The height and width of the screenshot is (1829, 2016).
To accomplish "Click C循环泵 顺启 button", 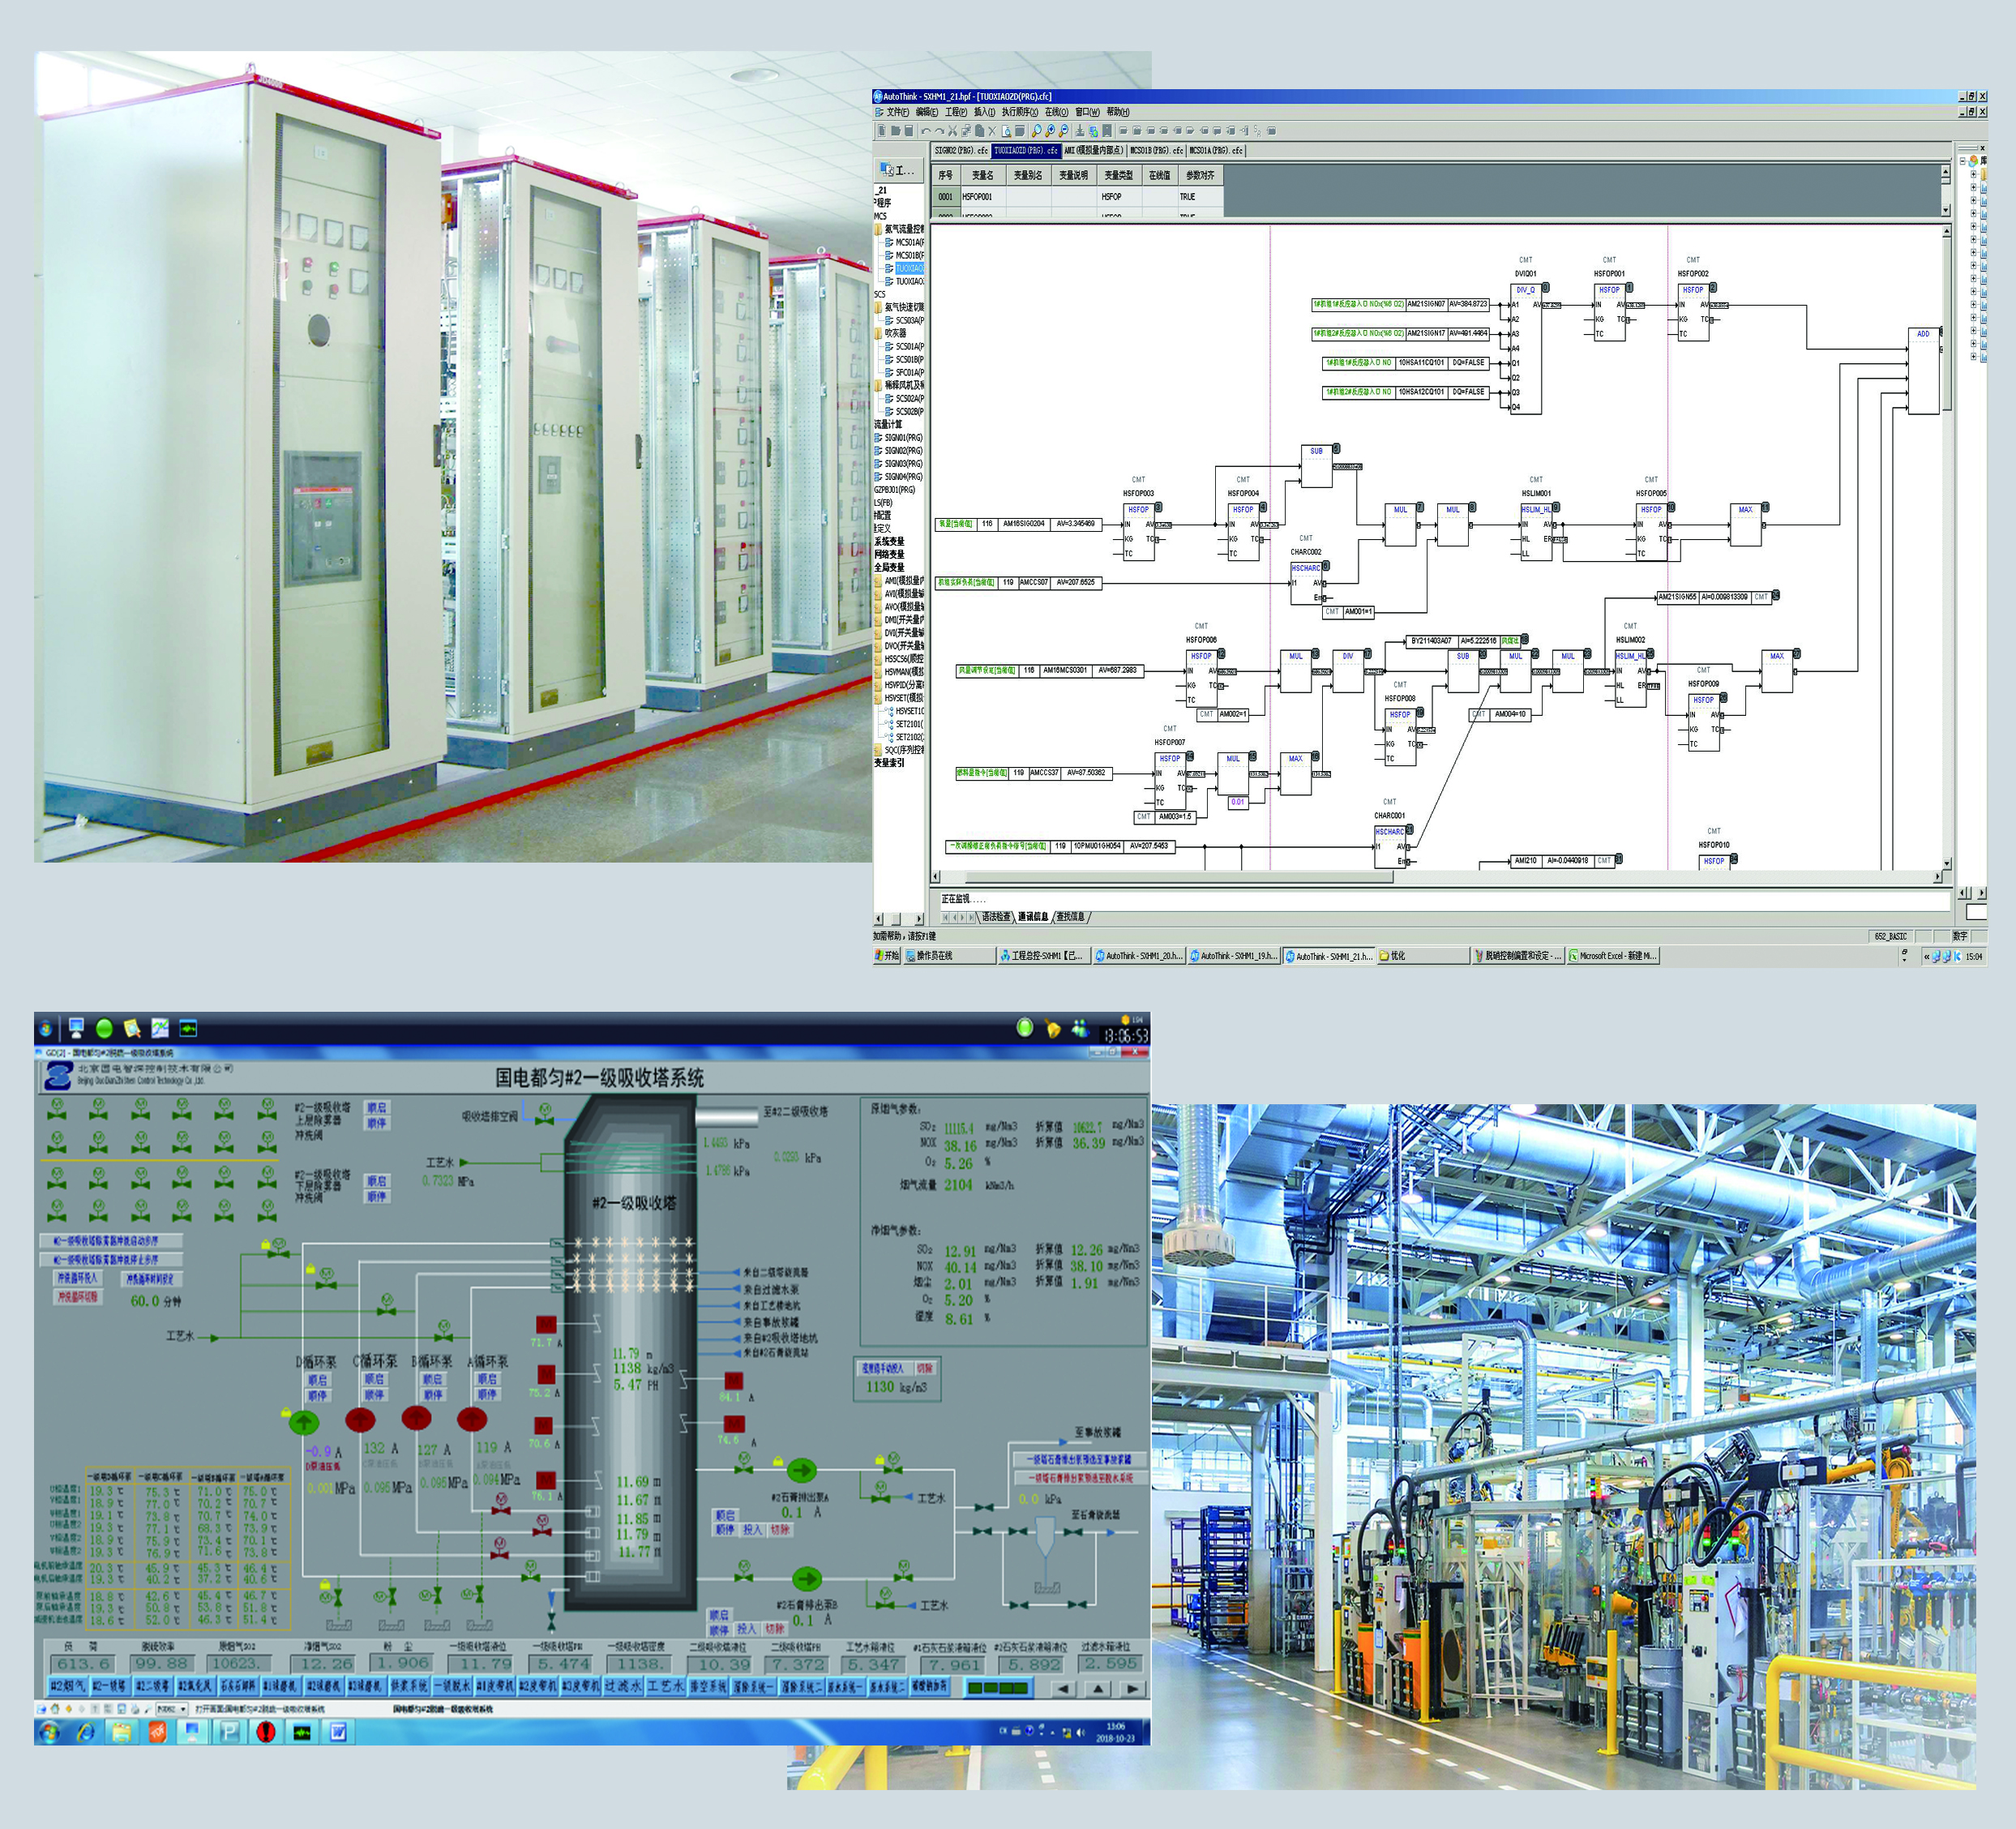I will coord(374,1380).
